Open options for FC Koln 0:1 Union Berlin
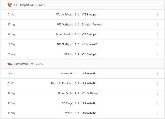 (x=158, y=113)
